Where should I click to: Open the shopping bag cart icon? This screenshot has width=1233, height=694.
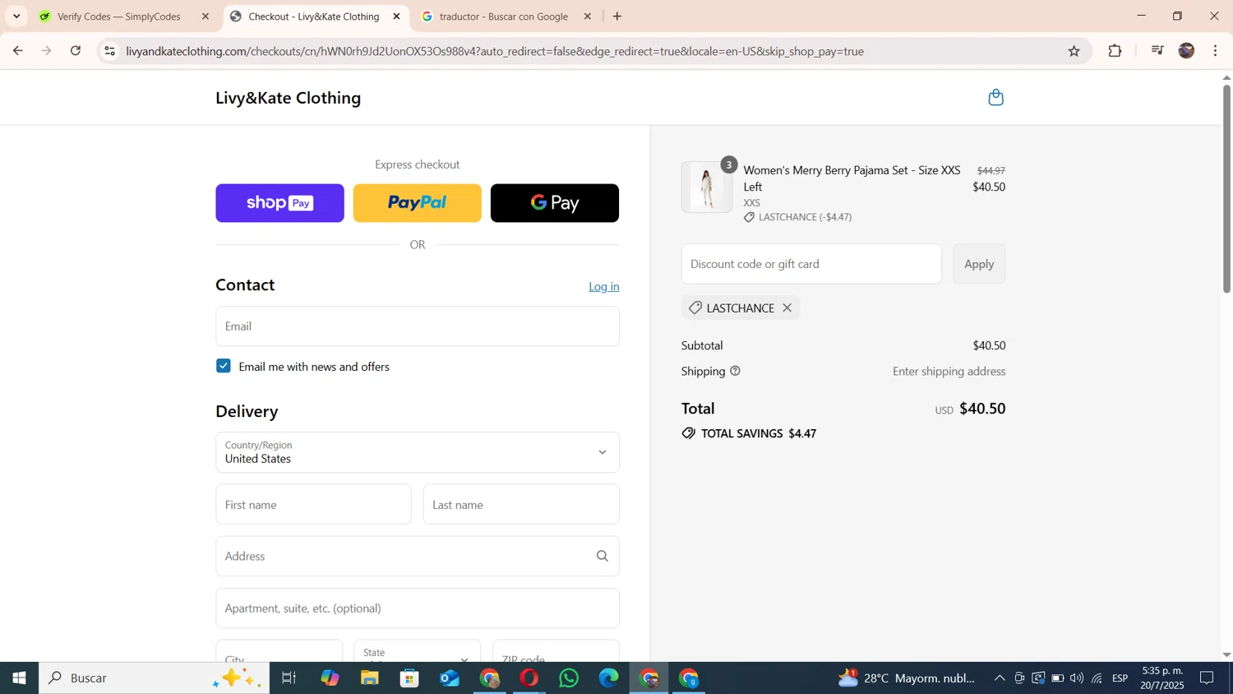coord(995,97)
